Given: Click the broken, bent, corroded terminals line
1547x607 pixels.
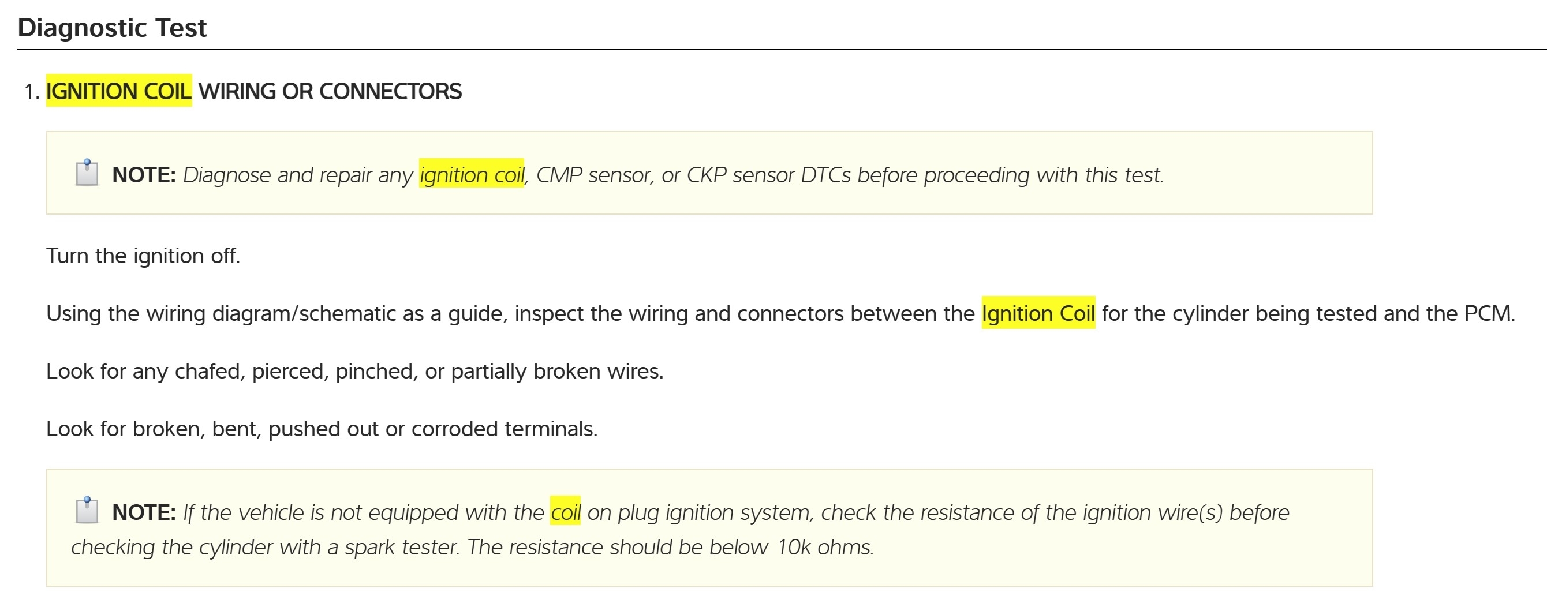Looking at the screenshot, I should coord(322,429).
